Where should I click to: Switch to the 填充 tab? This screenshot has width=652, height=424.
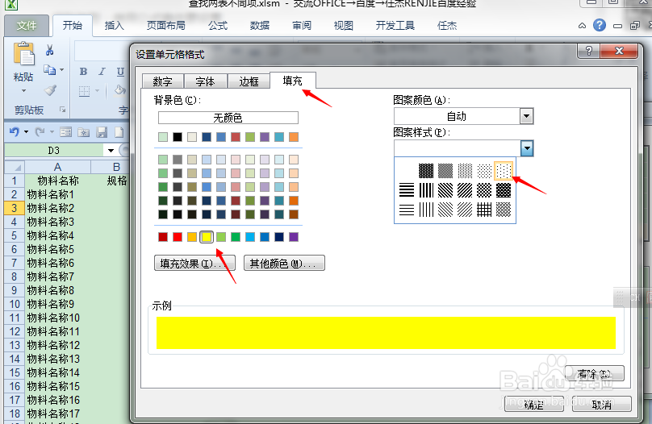tap(293, 80)
